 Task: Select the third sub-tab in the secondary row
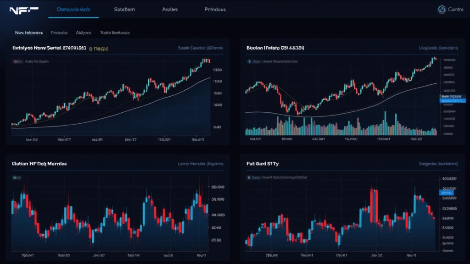(x=83, y=33)
